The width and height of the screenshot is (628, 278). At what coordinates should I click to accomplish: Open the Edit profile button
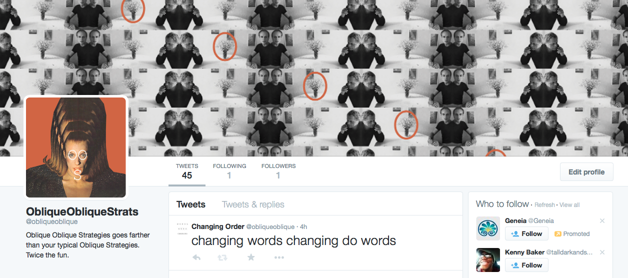pos(586,172)
